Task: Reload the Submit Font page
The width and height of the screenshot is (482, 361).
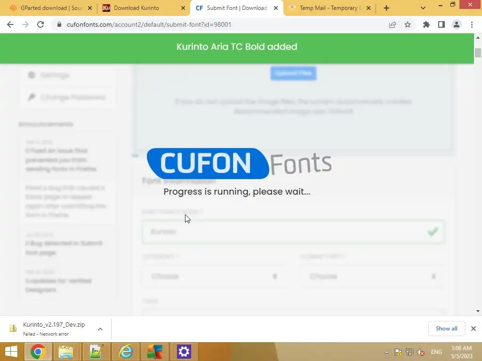Action: [x=40, y=24]
